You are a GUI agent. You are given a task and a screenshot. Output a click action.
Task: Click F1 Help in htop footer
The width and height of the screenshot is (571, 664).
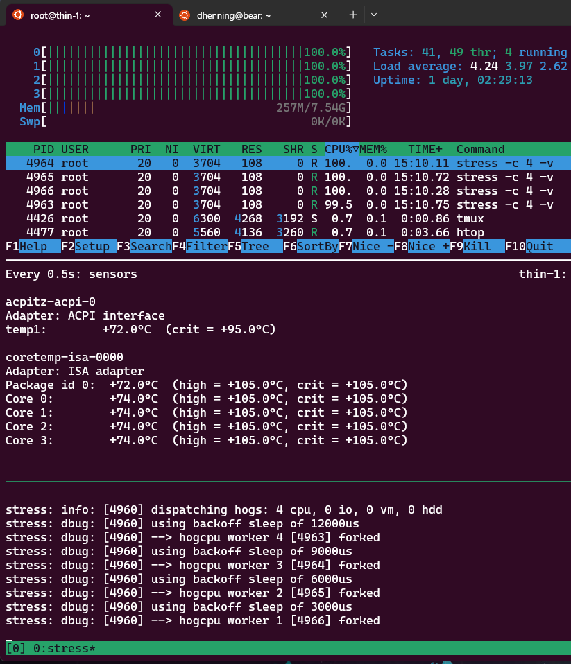coord(33,247)
